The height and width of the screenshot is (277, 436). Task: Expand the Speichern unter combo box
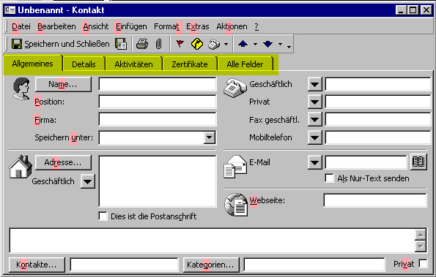tap(210, 137)
